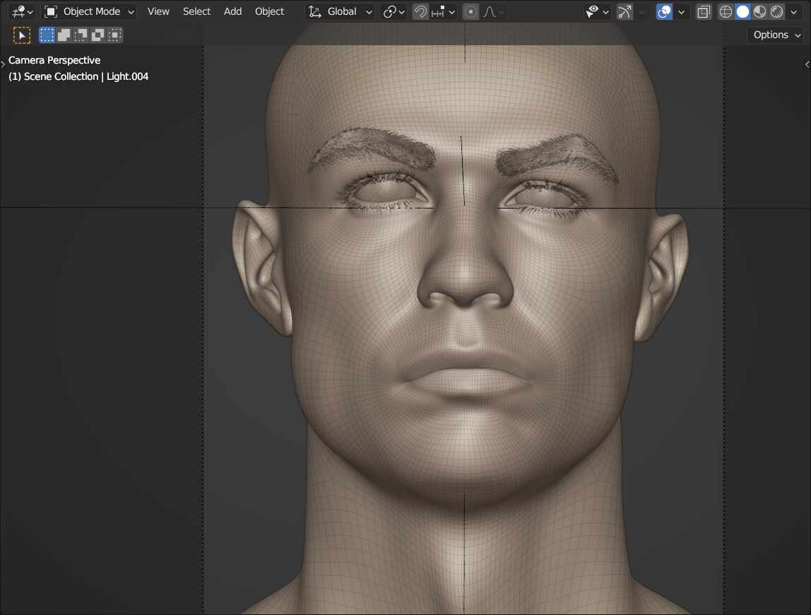Toggle viewport gizmos display
This screenshot has height=615, width=811.
pos(624,11)
